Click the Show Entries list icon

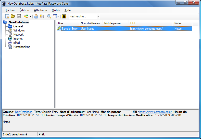[x=55, y=16]
